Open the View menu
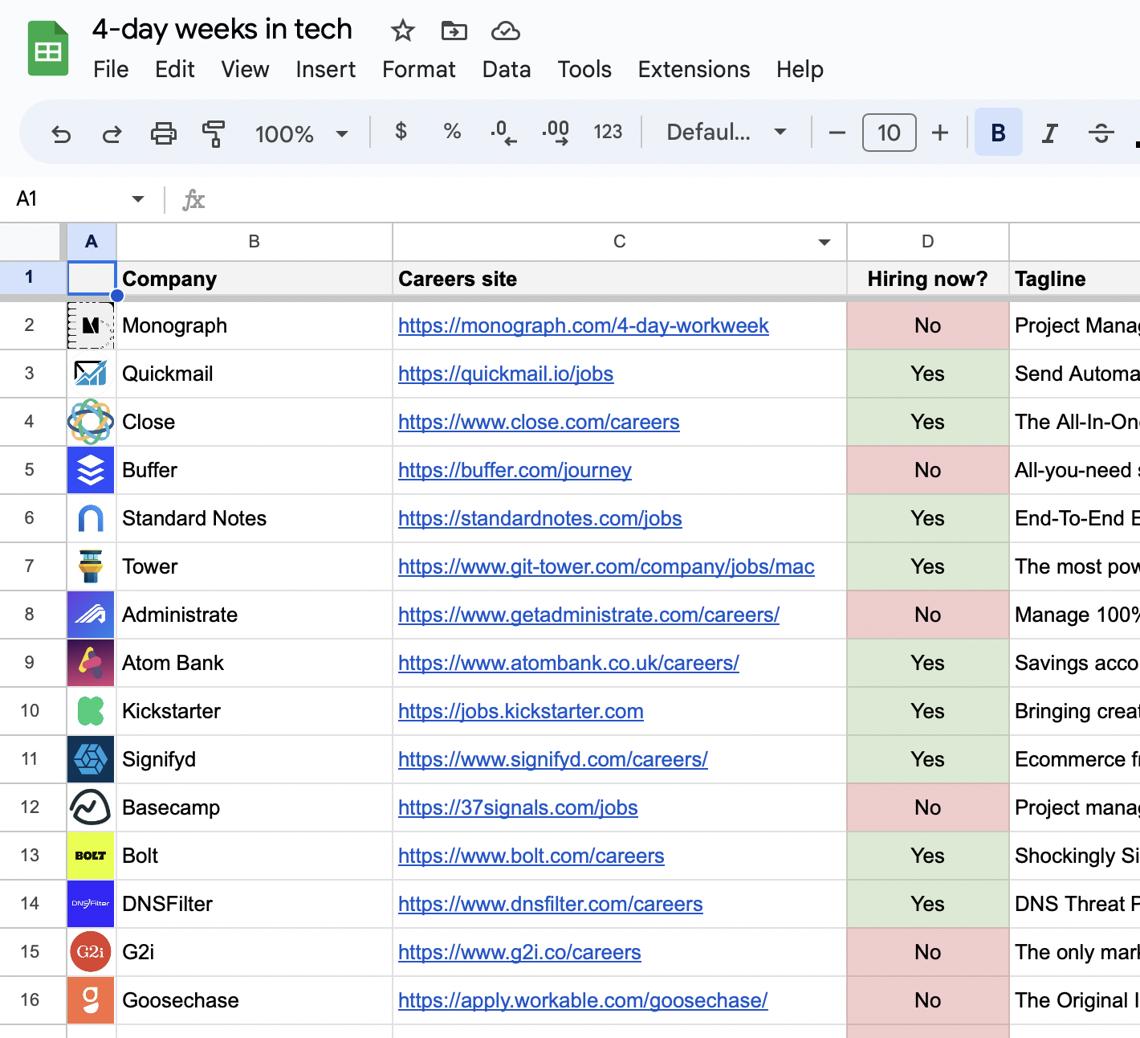 (245, 70)
